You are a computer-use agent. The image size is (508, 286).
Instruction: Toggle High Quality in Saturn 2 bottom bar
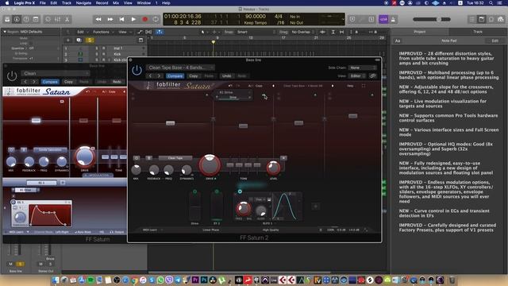click(271, 230)
